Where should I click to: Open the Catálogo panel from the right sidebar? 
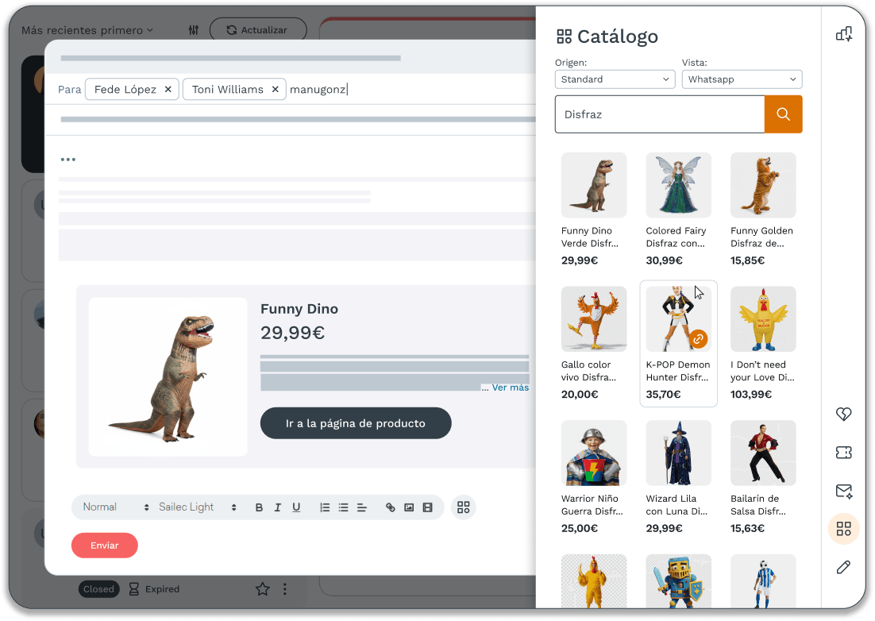843,529
